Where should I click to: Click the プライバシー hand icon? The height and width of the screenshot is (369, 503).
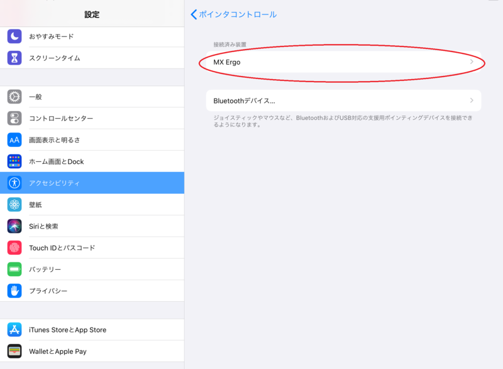click(13, 291)
